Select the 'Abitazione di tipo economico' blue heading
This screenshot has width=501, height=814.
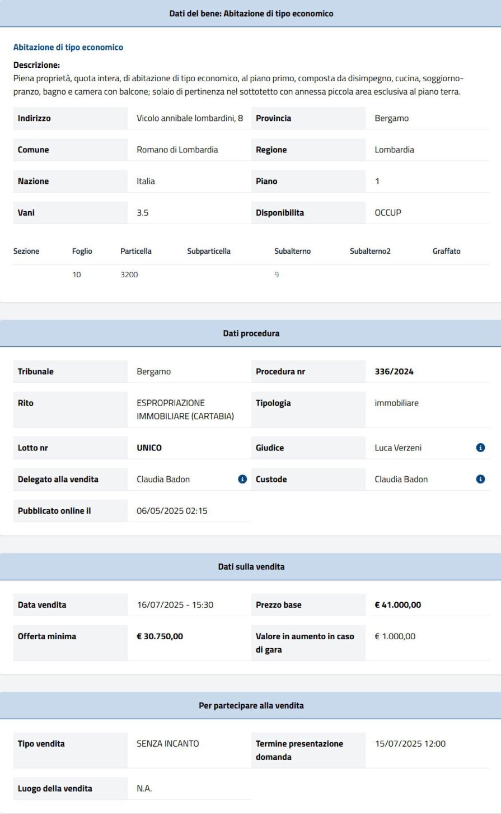click(x=68, y=47)
